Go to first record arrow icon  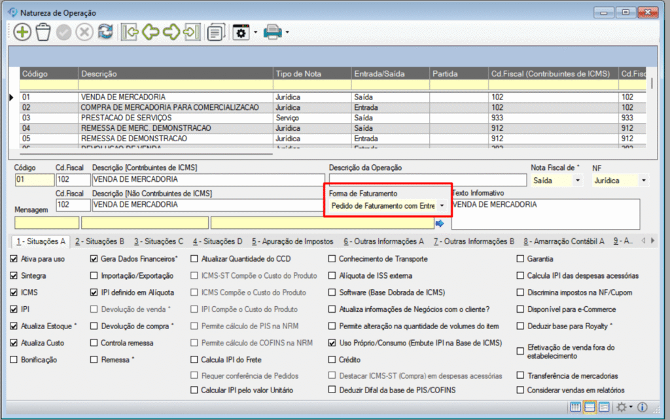tap(130, 32)
